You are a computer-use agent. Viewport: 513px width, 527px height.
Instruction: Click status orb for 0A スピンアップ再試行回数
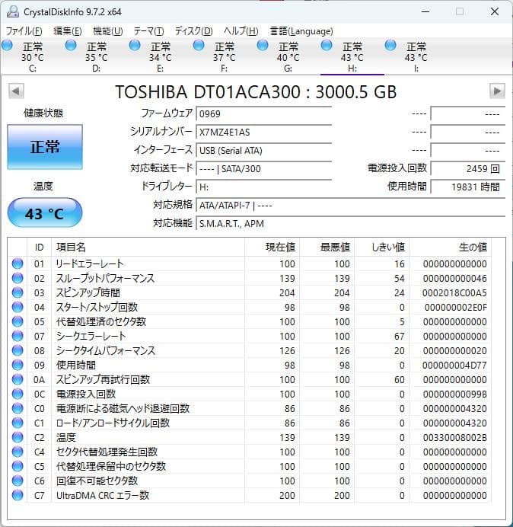pos(18,379)
